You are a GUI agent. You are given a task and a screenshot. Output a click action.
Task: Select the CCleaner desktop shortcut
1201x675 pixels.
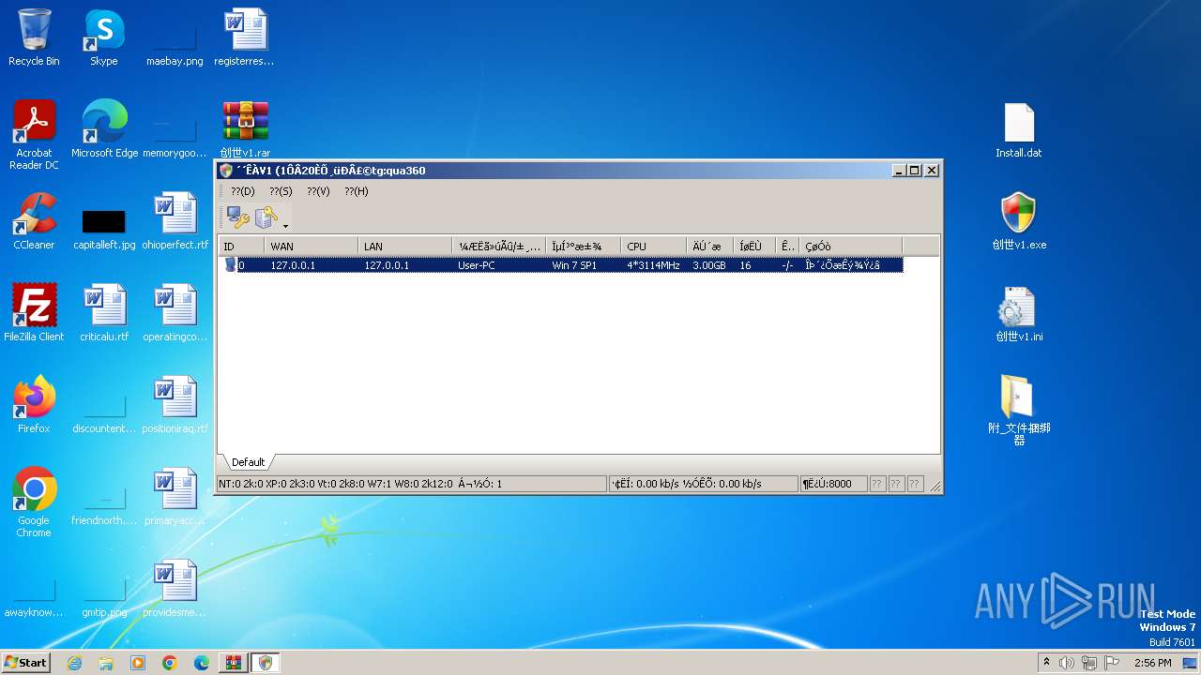[x=34, y=221]
